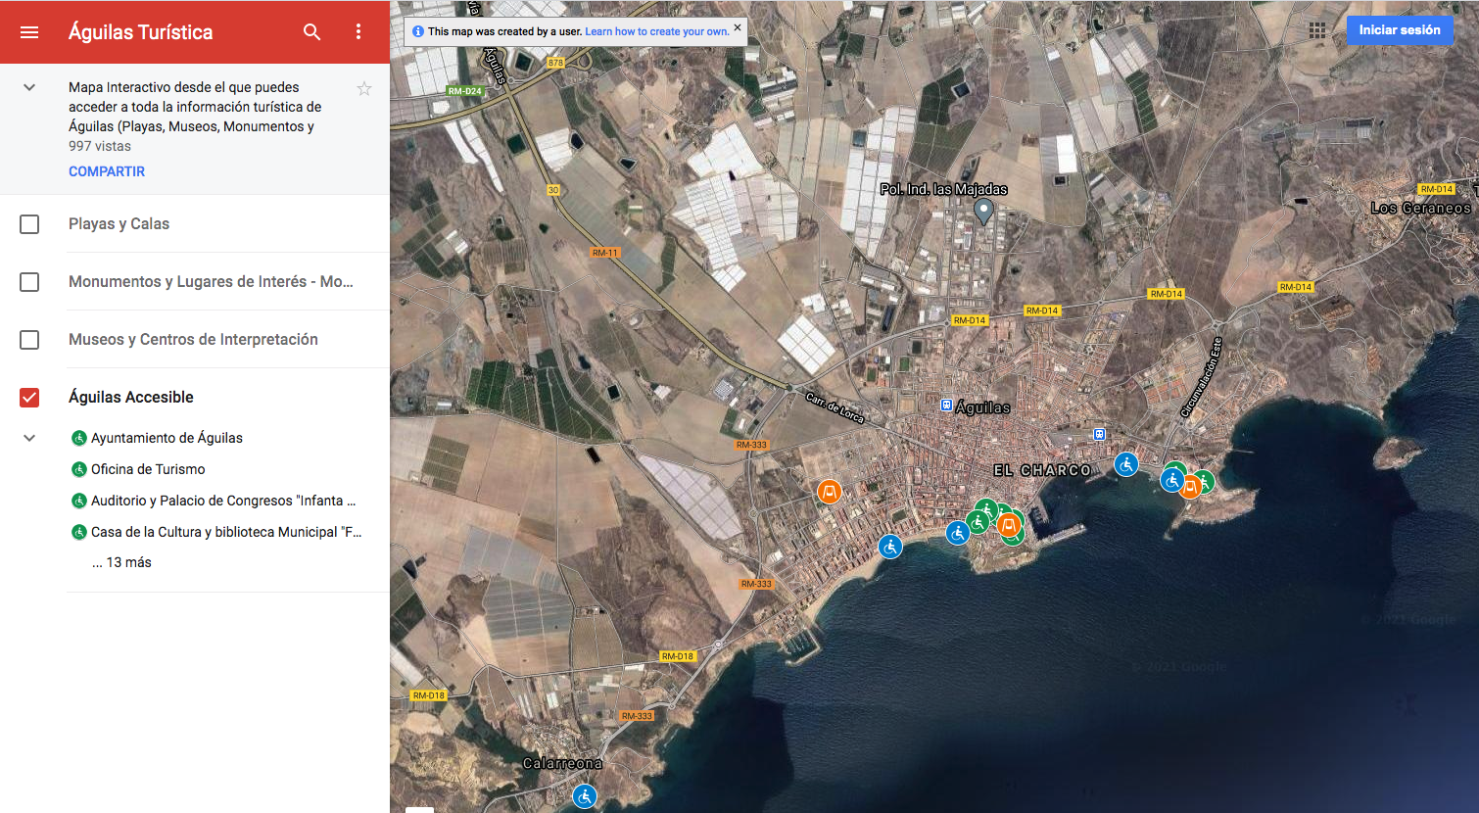Screen dimensions: 1479x813
Task: Expand the '... 13 más' list items
Action: click(122, 562)
